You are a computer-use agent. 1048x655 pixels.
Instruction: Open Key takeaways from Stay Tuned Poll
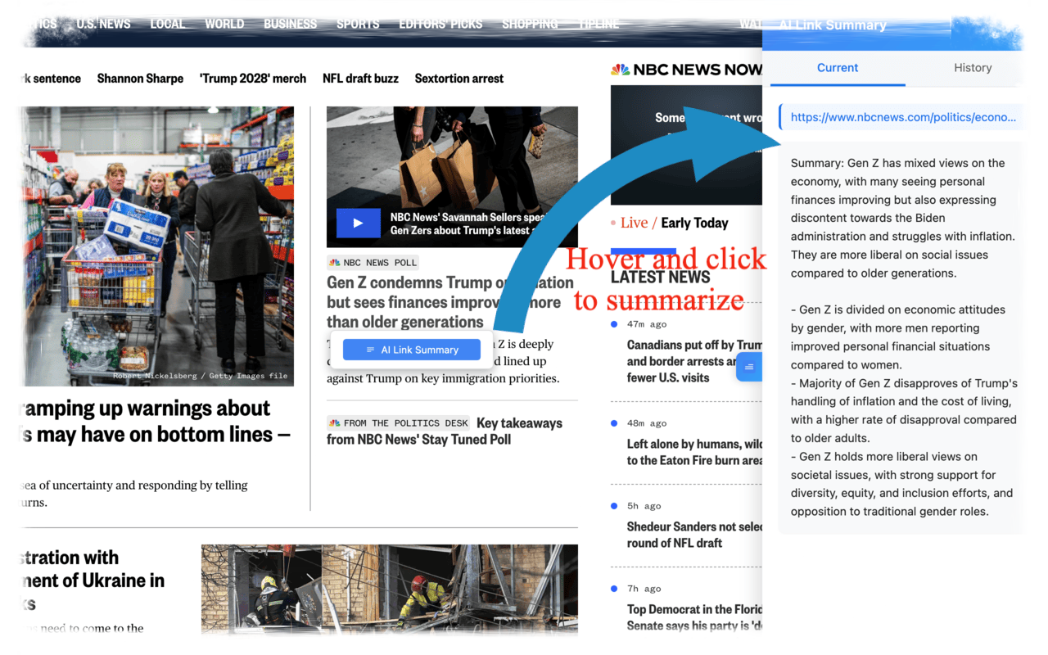pos(445,431)
